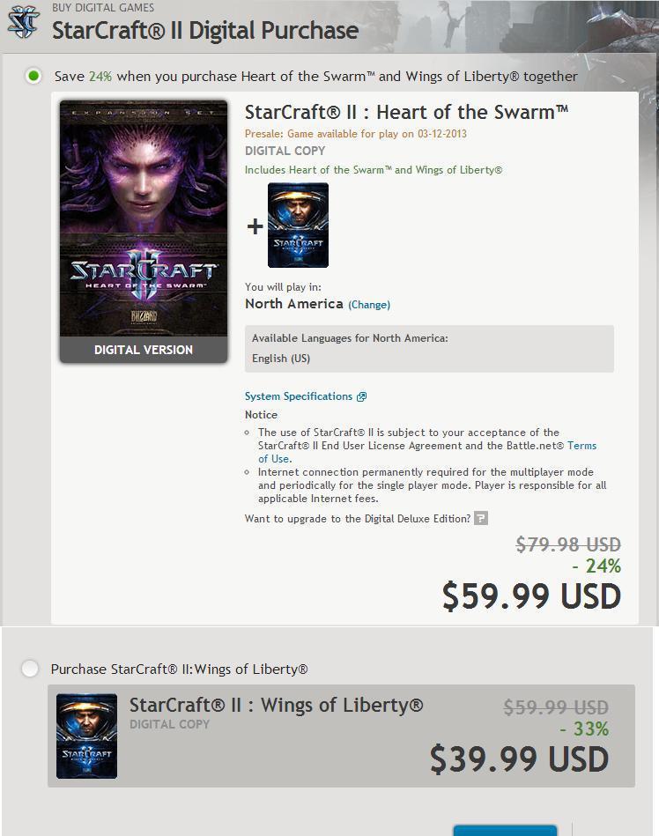This screenshot has height=836, width=659.
Task: Click the Wings of Liberty thumbnail inside the bundle
Action: click(298, 225)
